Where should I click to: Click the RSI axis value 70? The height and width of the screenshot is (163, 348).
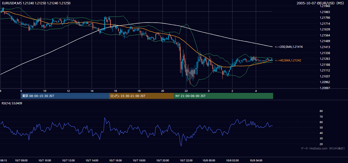pyautogui.click(x=321, y=117)
